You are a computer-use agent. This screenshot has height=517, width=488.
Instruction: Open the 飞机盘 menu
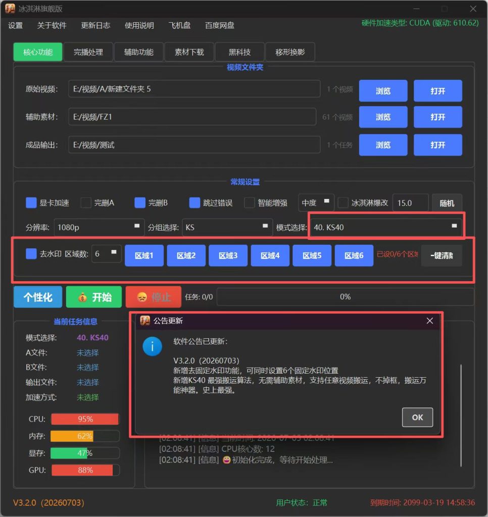click(x=179, y=25)
